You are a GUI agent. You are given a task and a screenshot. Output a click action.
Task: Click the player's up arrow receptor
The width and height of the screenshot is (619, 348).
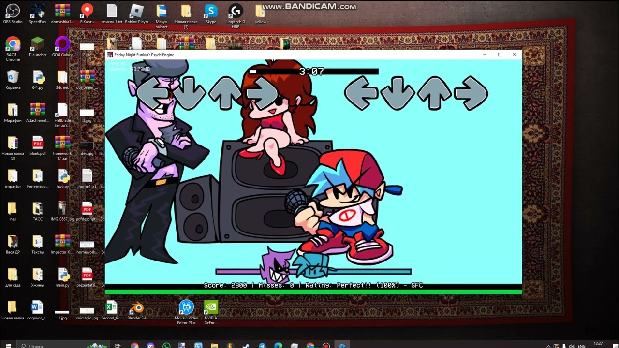tap(434, 93)
